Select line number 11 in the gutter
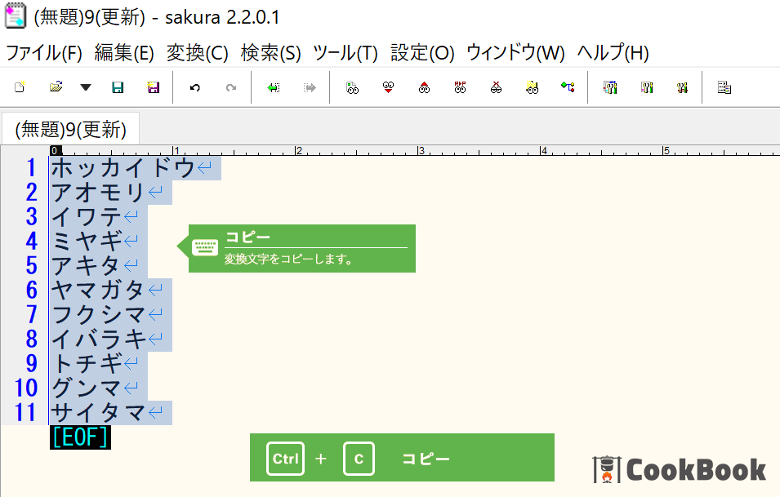This screenshot has height=497, width=780. pyautogui.click(x=25, y=412)
